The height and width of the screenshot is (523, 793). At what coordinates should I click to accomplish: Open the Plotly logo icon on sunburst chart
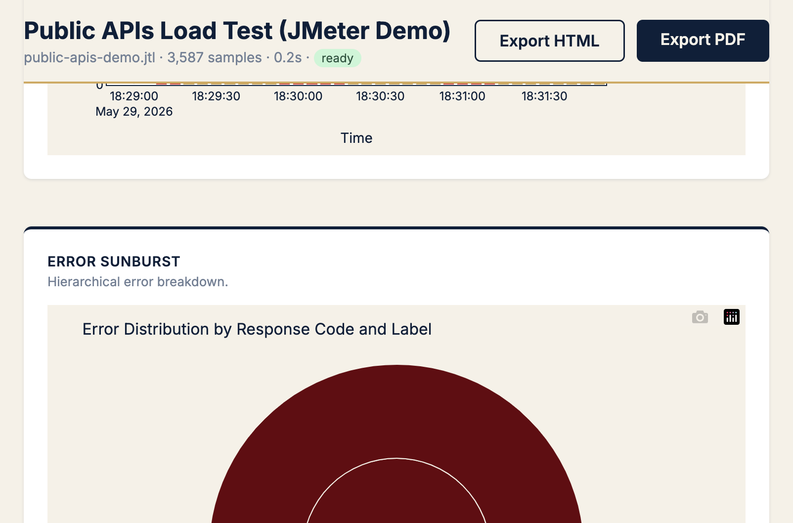point(732,317)
